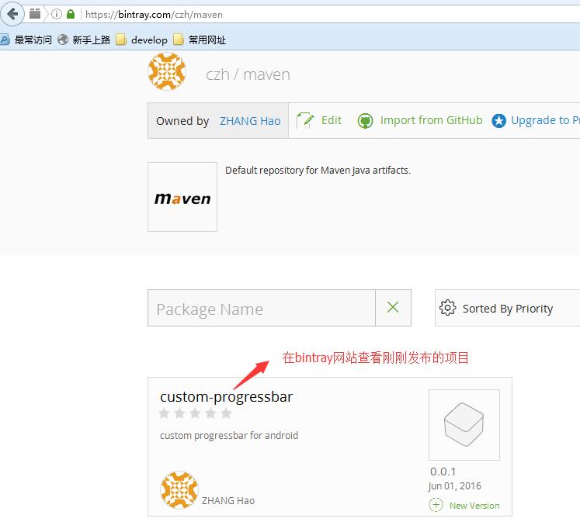
Task: Click the Upgrade to Premium link
Action: (545, 120)
